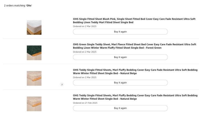Open the OHS Green Single Teddy Sheet title
The image size is (199, 113).
(134, 46)
